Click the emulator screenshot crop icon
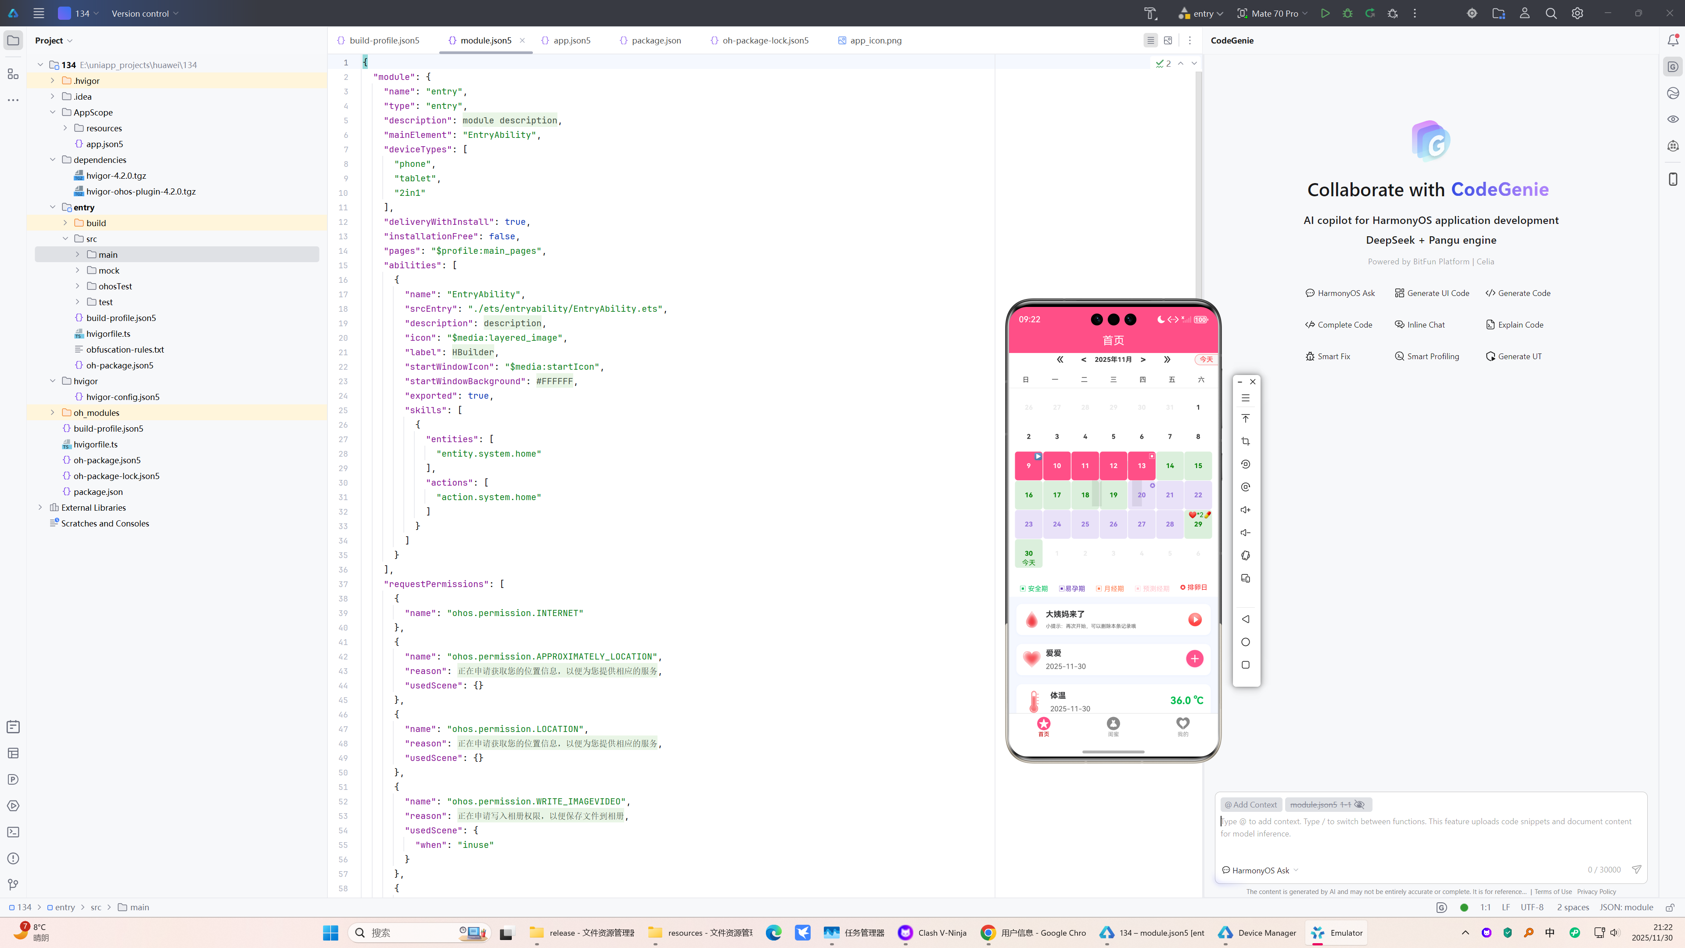Screen dimensions: 1685x948 [1246, 442]
